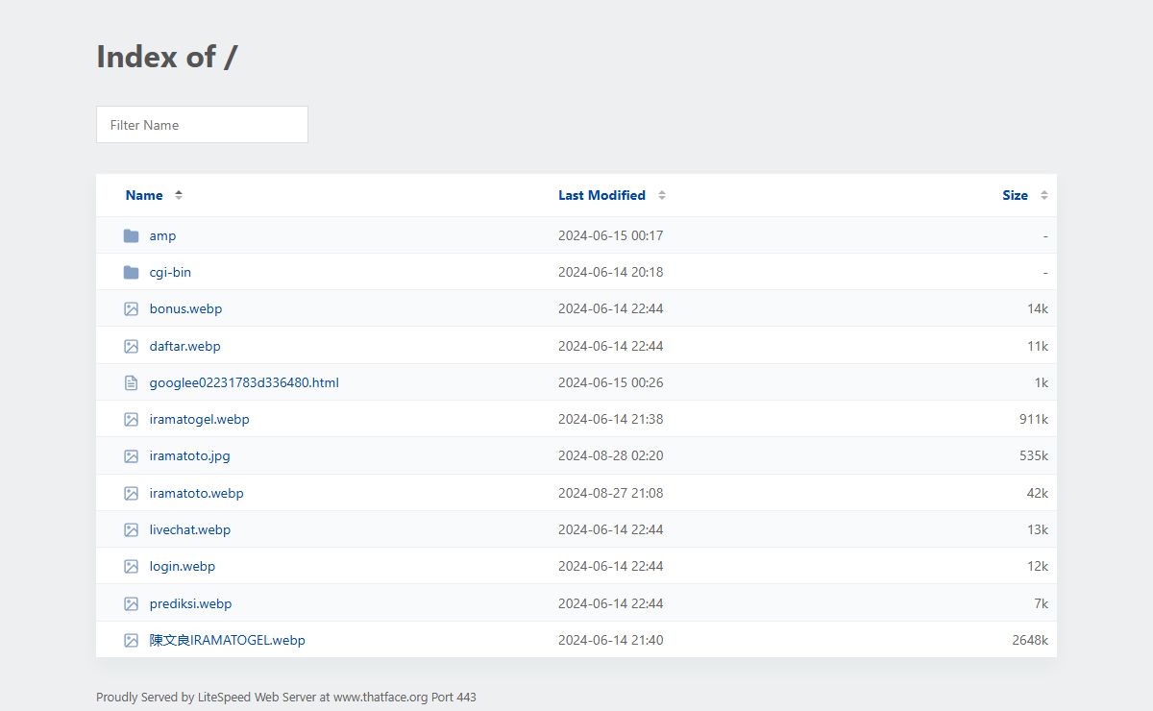This screenshot has height=711, width=1153.
Task: Click the image icon beside daftar.webp
Action: tap(132, 346)
